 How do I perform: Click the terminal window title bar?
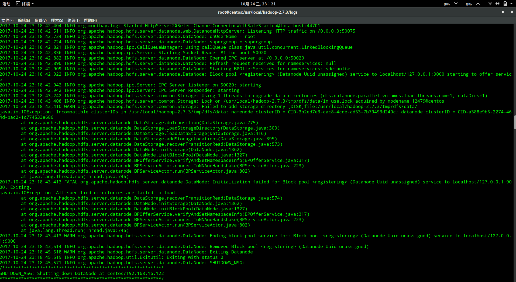258,12
